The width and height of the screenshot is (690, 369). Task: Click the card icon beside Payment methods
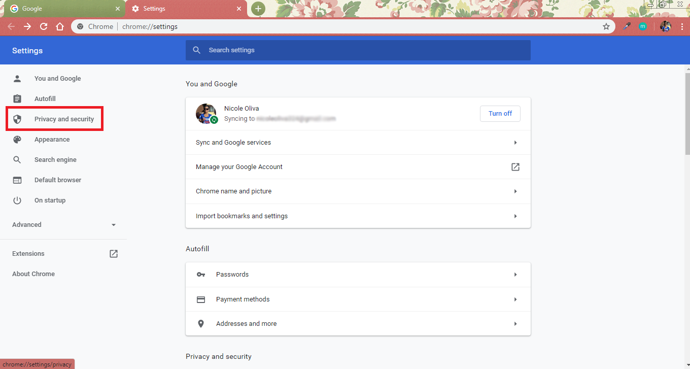click(x=201, y=299)
